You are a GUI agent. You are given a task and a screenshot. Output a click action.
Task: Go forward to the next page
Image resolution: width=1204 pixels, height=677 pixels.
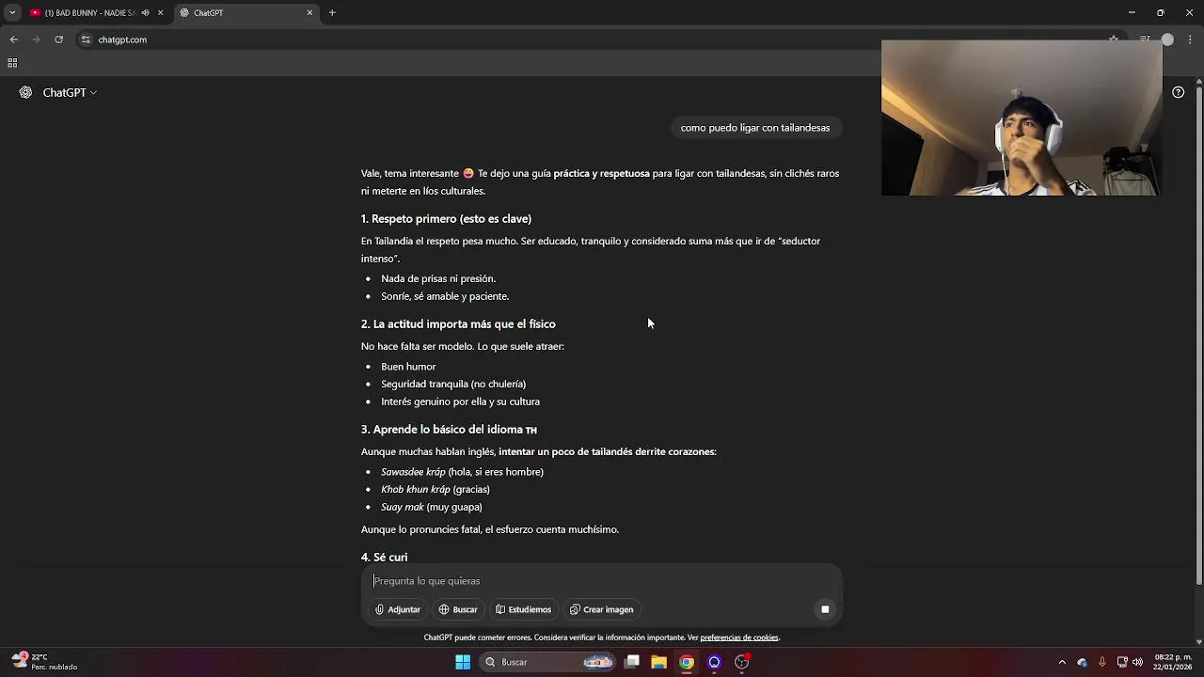(36, 39)
